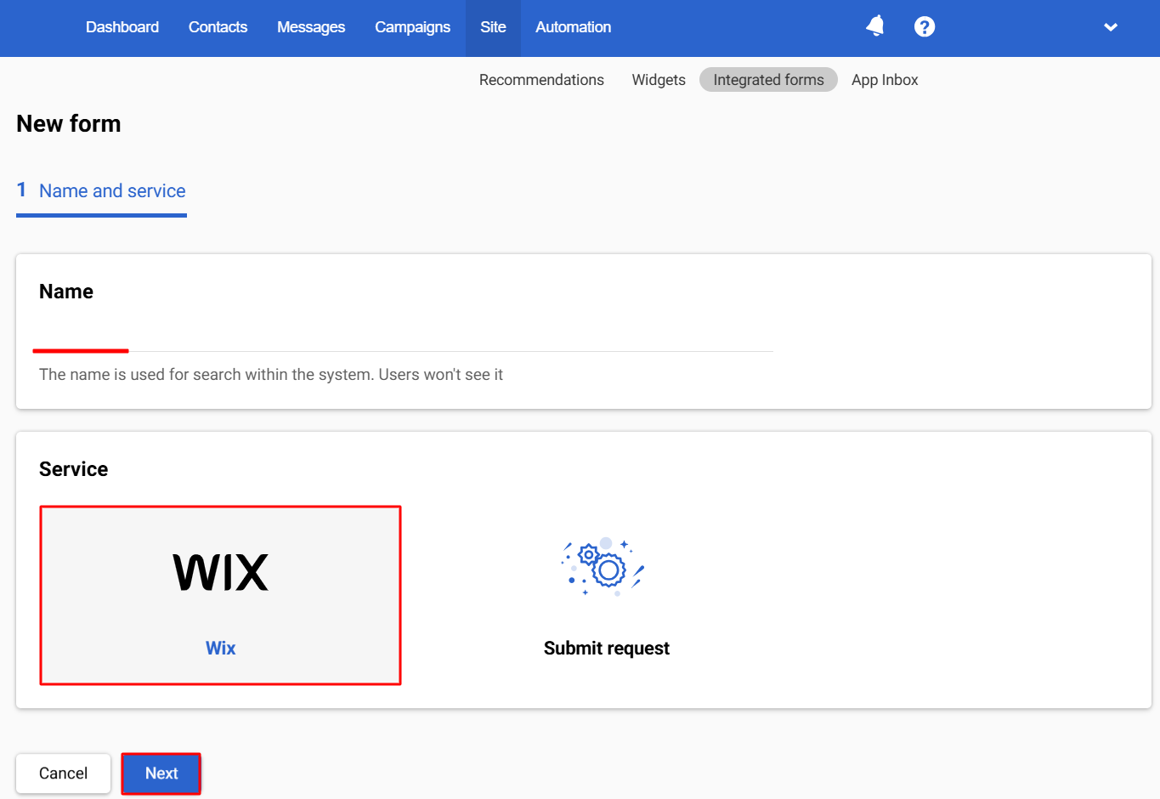This screenshot has height=799, width=1160.
Task: Open the Campaigns menu
Action: [x=413, y=27]
